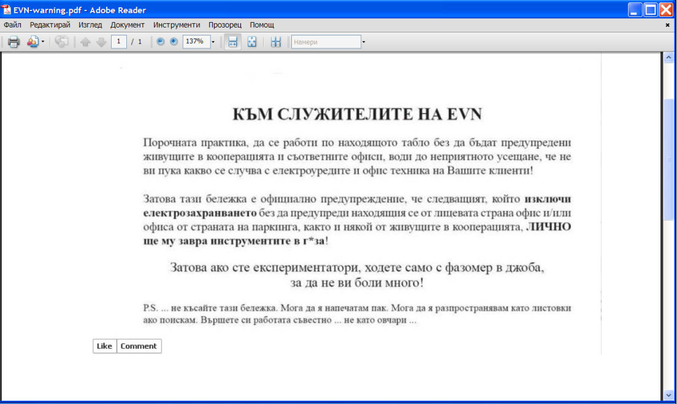This screenshot has width=677, height=404.
Task: Toggle the two-page layout view icon
Action: [x=275, y=42]
